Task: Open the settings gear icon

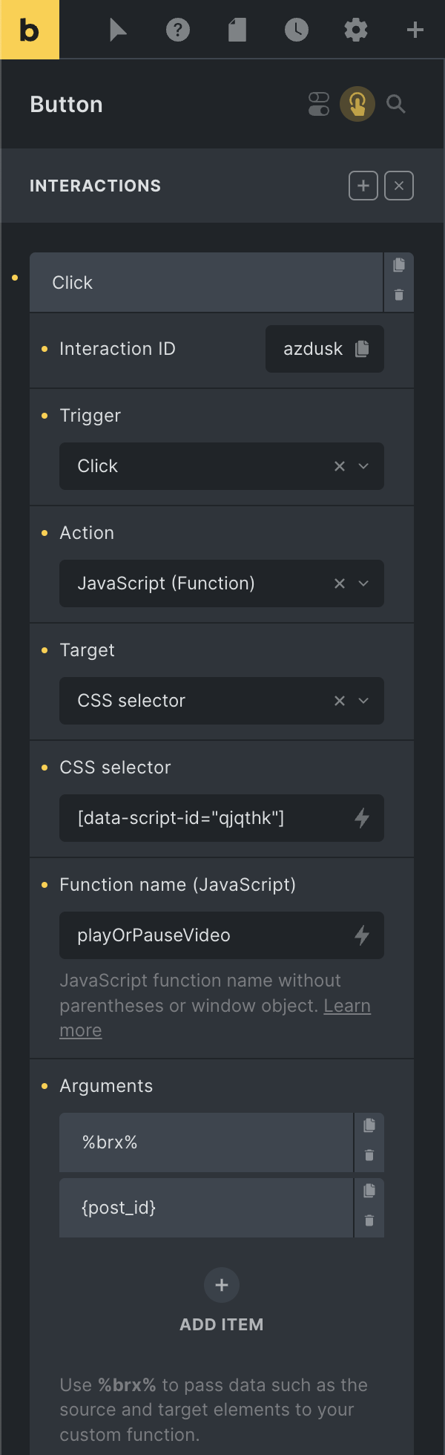Action: tap(356, 30)
